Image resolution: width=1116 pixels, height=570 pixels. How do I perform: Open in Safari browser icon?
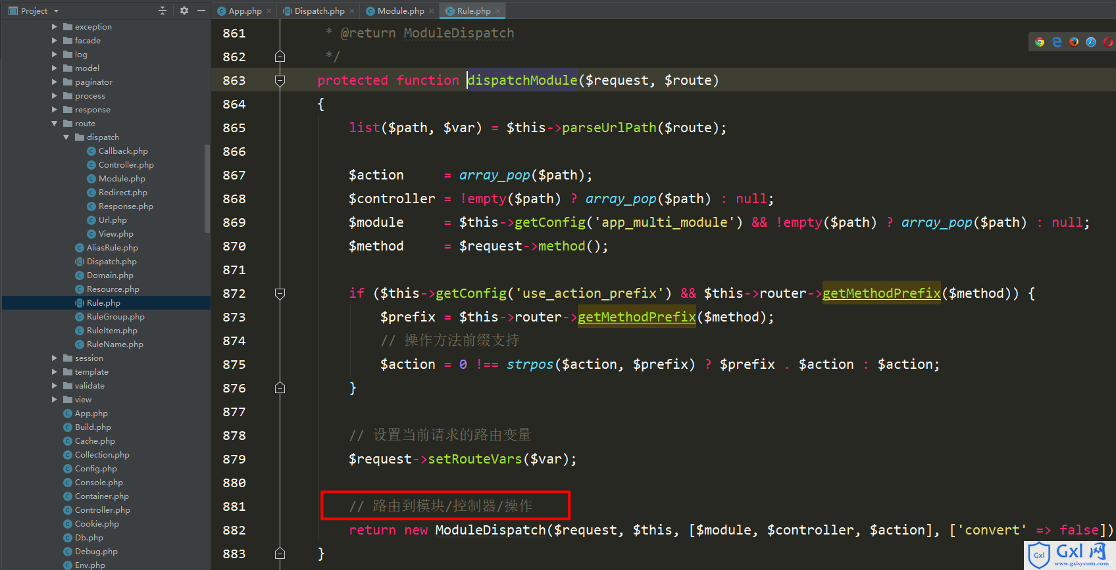pos(1091,42)
